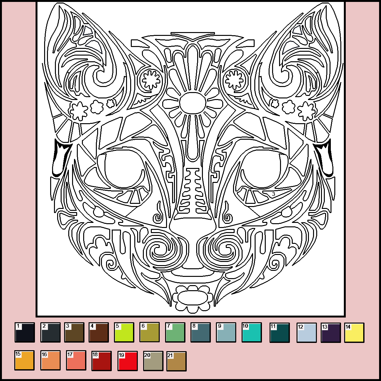Select the tan swatch number 21
The height and width of the screenshot is (381, 381).
(x=177, y=361)
